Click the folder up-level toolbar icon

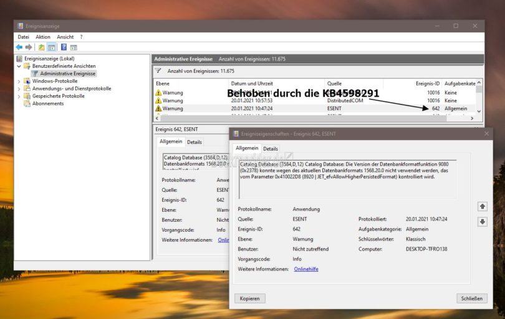(41, 47)
